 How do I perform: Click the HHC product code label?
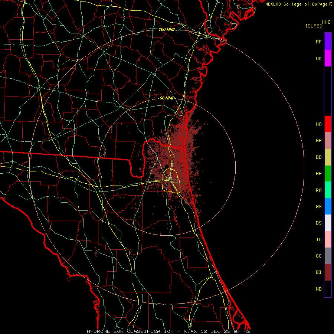click(326, 22)
